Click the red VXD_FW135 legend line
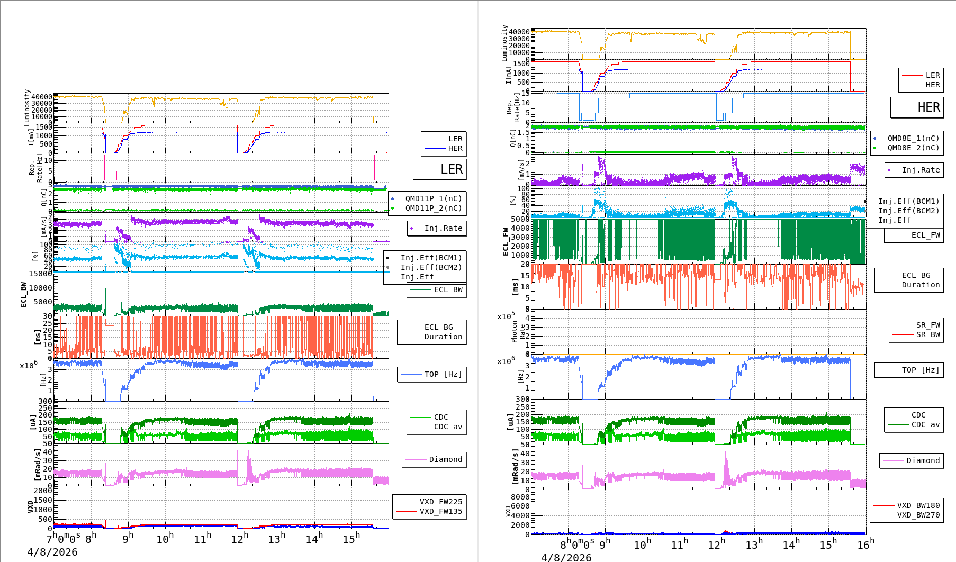The height and width of the screenshot is (562, 956). click(x=407, y=511)
